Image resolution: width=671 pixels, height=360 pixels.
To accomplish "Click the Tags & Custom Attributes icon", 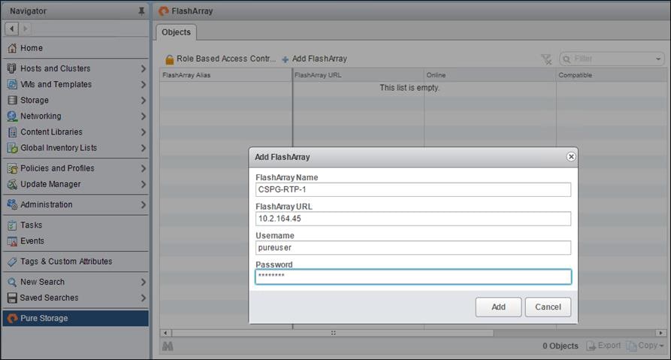I will click(13, 262).
